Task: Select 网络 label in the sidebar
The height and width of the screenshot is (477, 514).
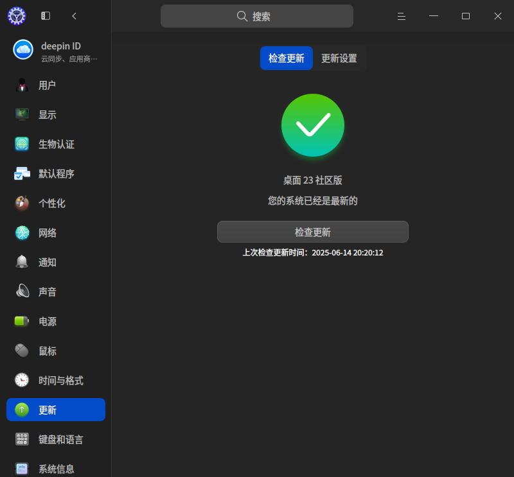Action: pyautogui.click(x=47, y=233)
